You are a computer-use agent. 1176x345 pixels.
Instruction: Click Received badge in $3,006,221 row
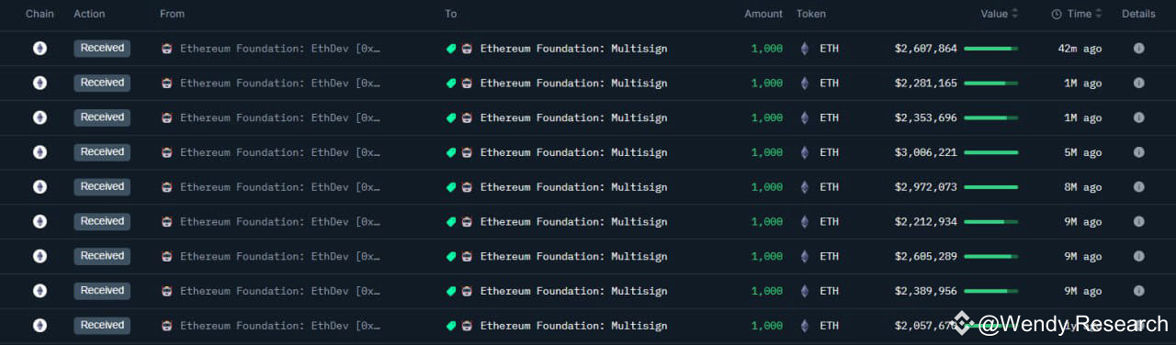tap(102, 152)
